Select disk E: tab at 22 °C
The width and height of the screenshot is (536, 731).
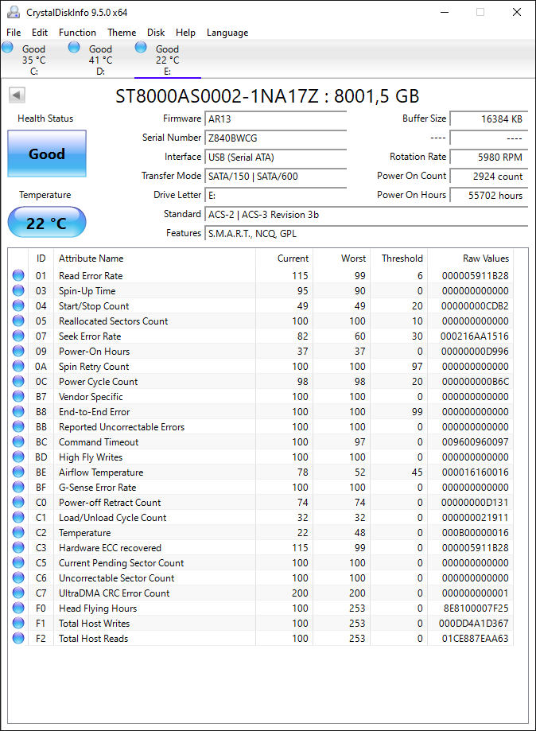[167, 59]
